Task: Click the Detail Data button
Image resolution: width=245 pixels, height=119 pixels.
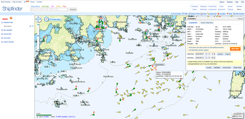Action: tap(237, 67)
